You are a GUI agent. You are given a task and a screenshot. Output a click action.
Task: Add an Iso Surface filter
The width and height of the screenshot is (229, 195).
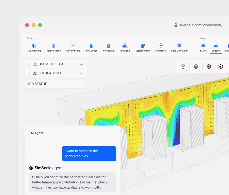[x=92, y=48]
